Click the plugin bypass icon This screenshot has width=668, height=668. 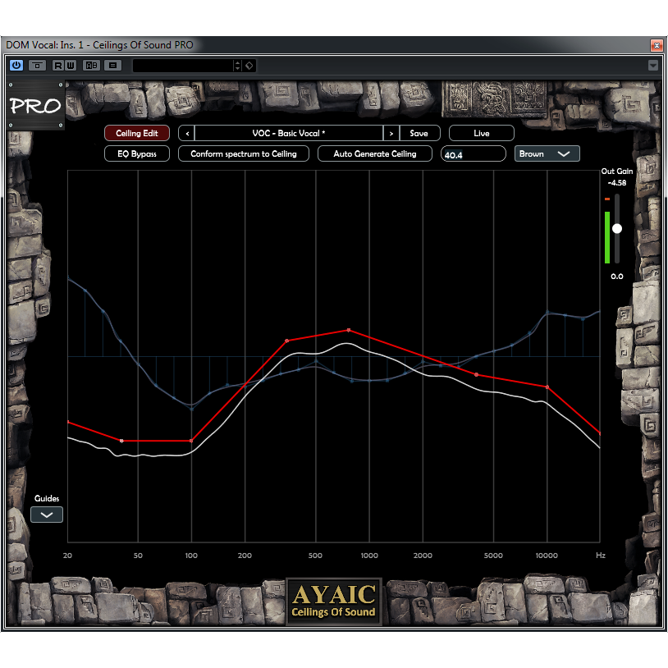pyautogui.click(x=38, y=65)
